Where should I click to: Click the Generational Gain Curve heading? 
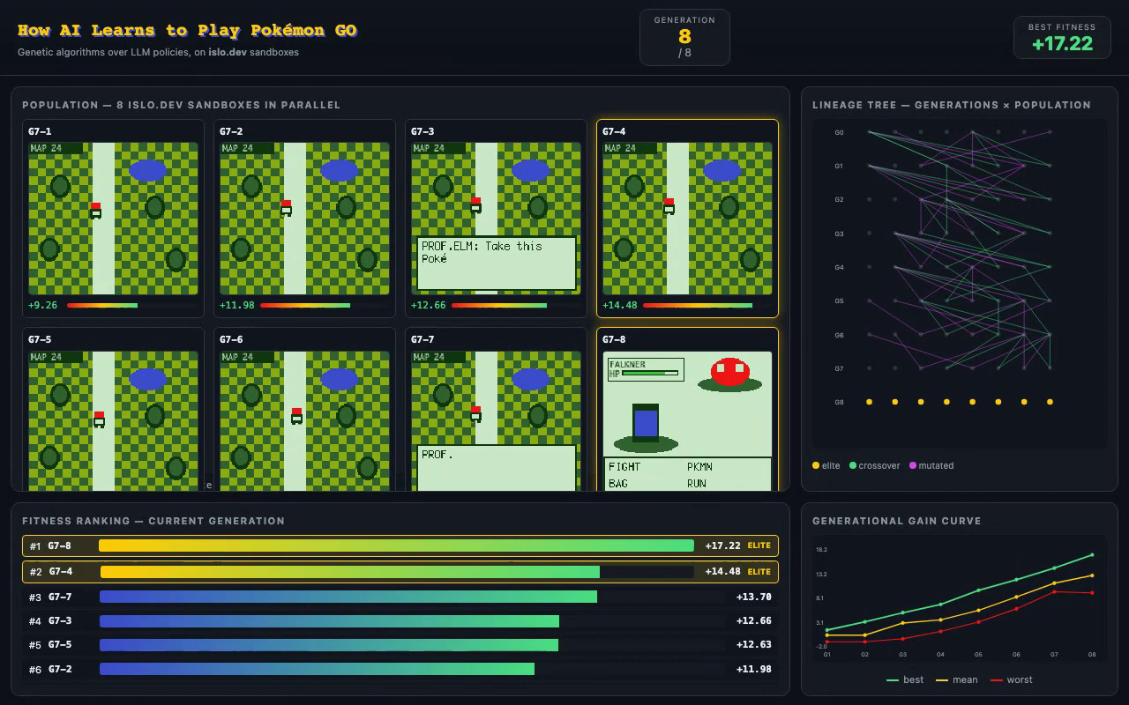click(x=896, y=521)
